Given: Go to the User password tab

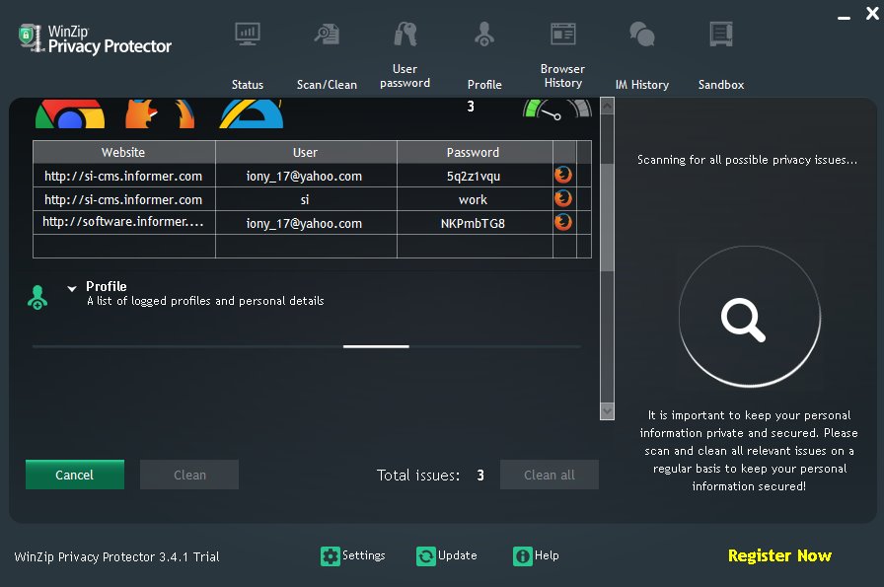Looking at the screenshot, I should pyautogui.click(x=405, y=76).
